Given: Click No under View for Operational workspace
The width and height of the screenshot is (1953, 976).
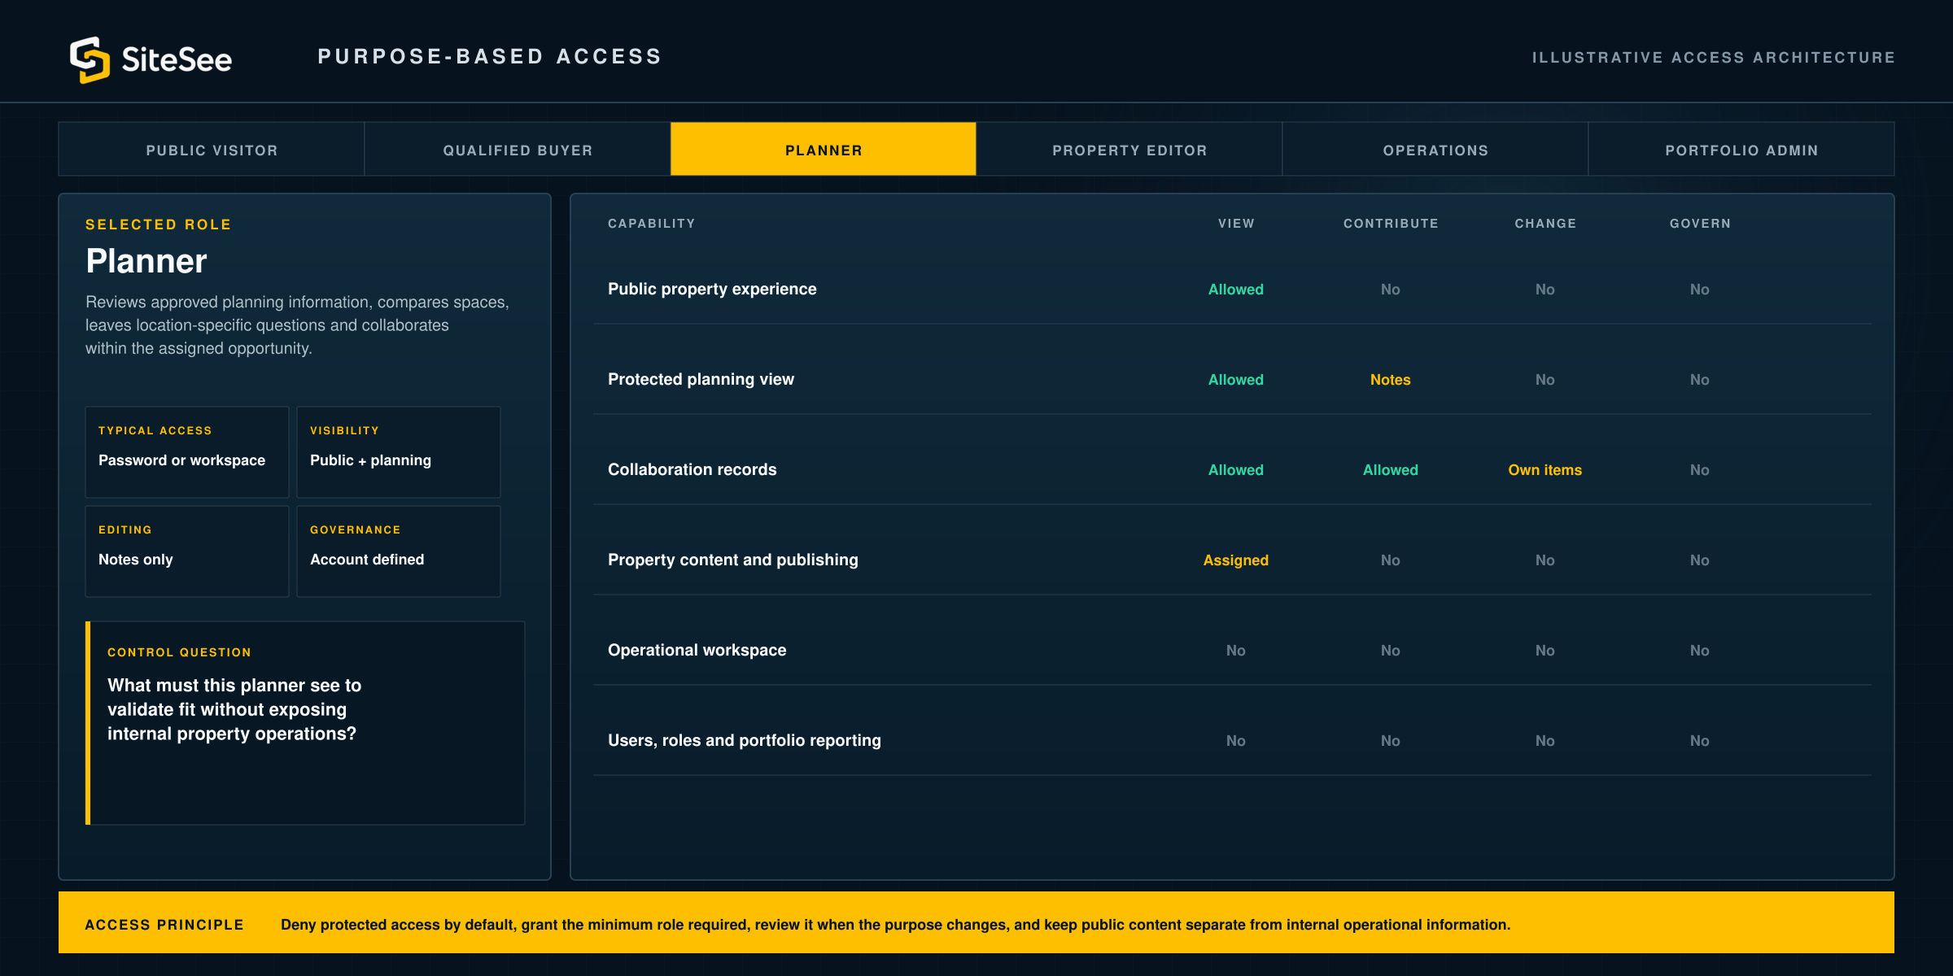Looking at the screenshot, I should (x=1236, y=651).
